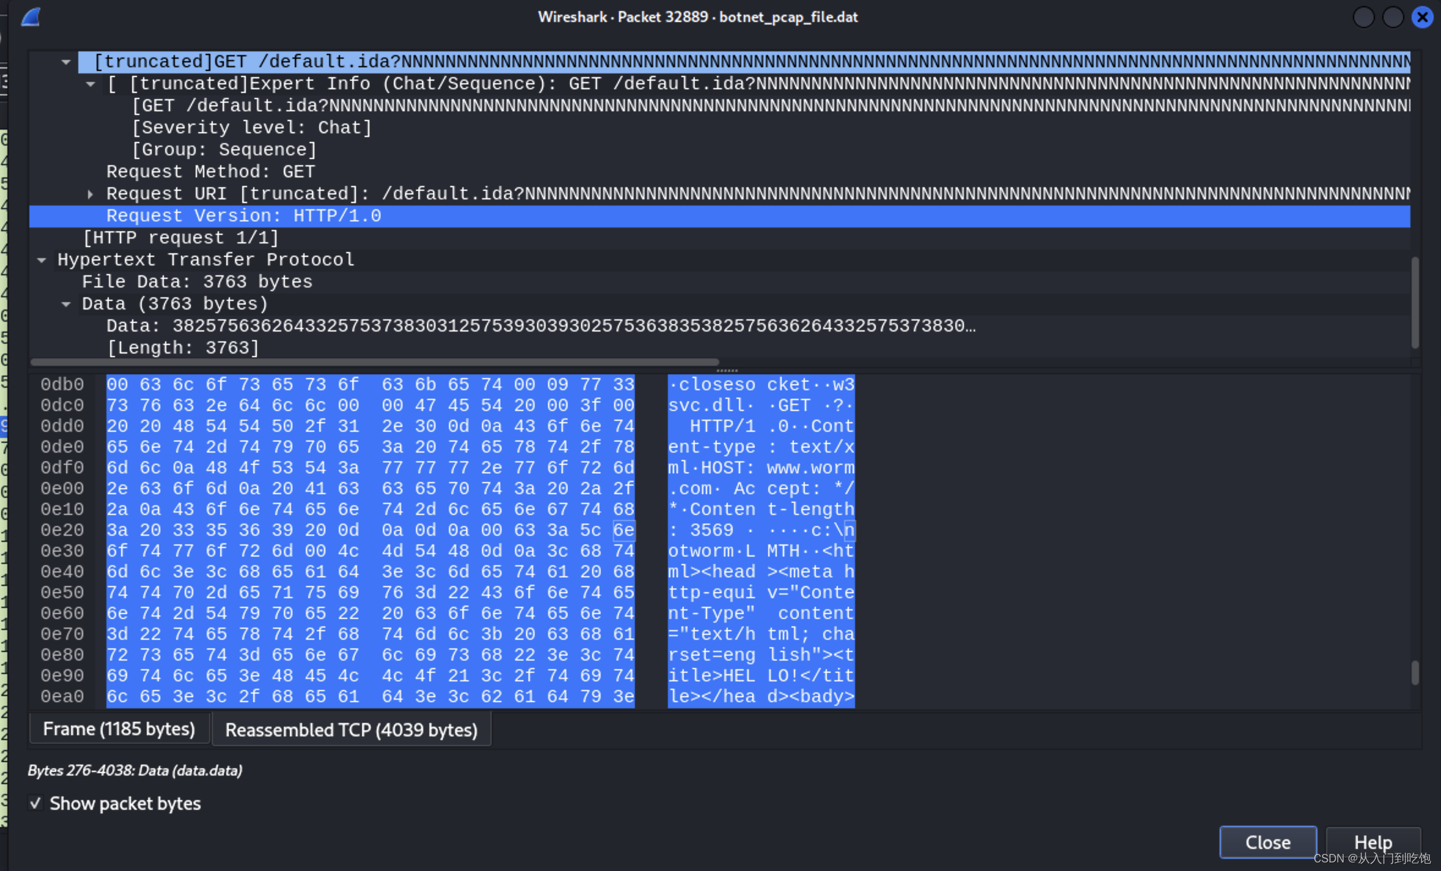Select Reassembled TCP (4039 bytes) tab
The width and height of the screenshot is (1441, 871).
pos(351,730)
